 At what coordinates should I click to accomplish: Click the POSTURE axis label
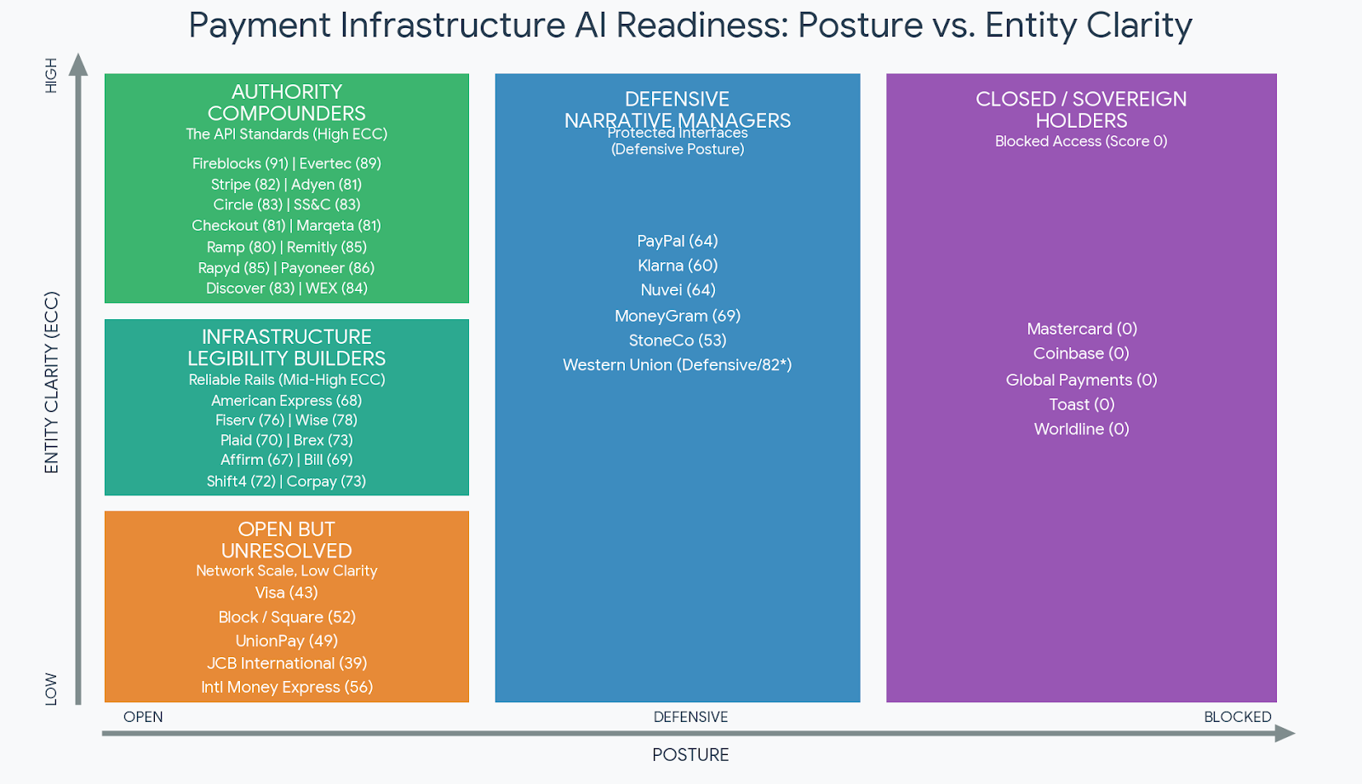point(690,754)
